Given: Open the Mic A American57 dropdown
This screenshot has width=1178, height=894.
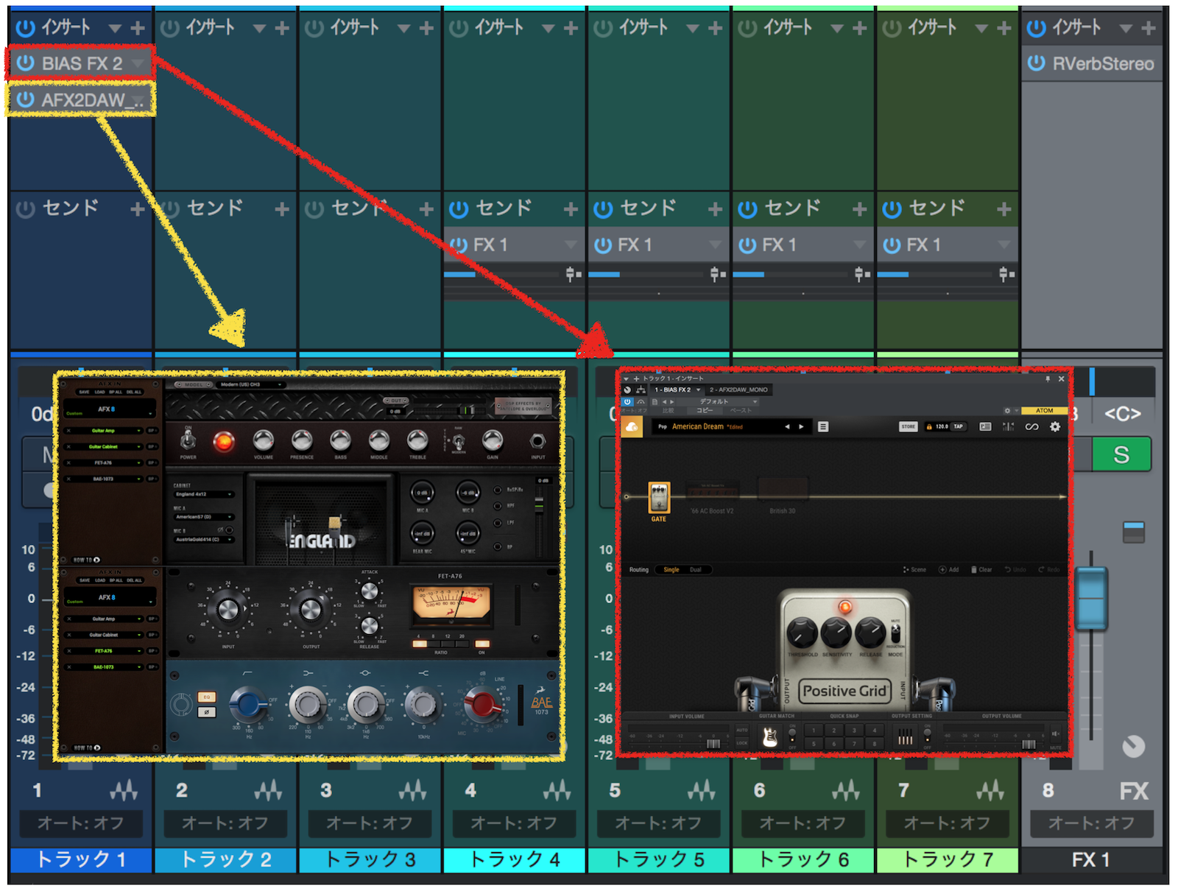Looking at the screenshot, I should [x=204, y=517].
